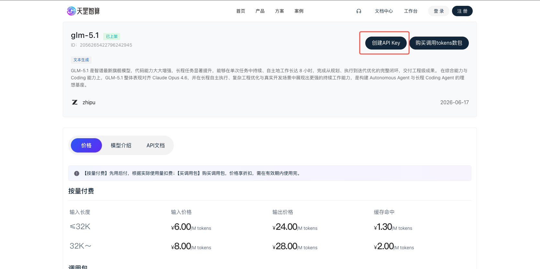Open 文档中心 link
540x269 pixels.
coord(384,11)
